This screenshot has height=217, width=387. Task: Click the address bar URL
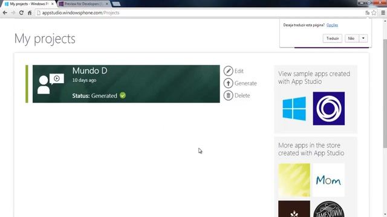click(80, 13)
